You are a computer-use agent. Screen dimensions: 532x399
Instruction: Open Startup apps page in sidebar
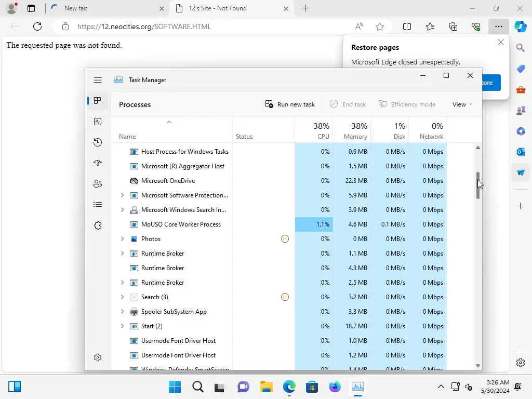coord(98,163)
